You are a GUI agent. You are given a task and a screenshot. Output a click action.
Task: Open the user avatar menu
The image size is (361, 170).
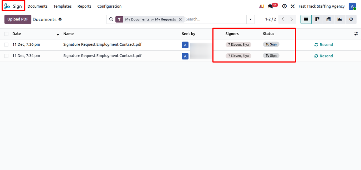point(352,6)
